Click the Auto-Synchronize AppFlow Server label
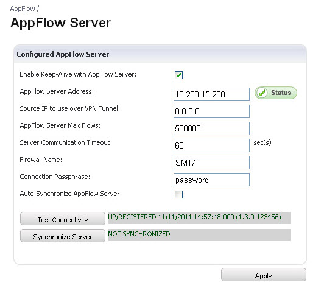Viewport: 327px width, 291px height. 71,194
